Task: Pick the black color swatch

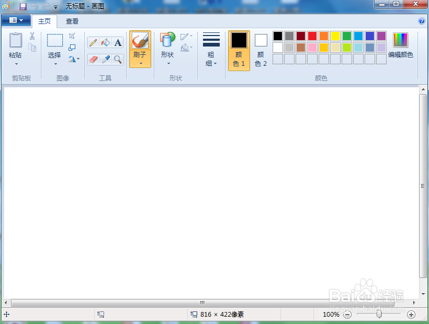Action: coord(278,36)
